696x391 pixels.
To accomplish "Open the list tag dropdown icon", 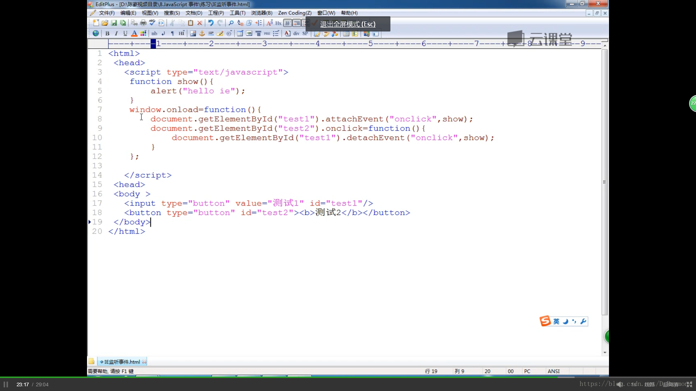I will click(276, 33).
